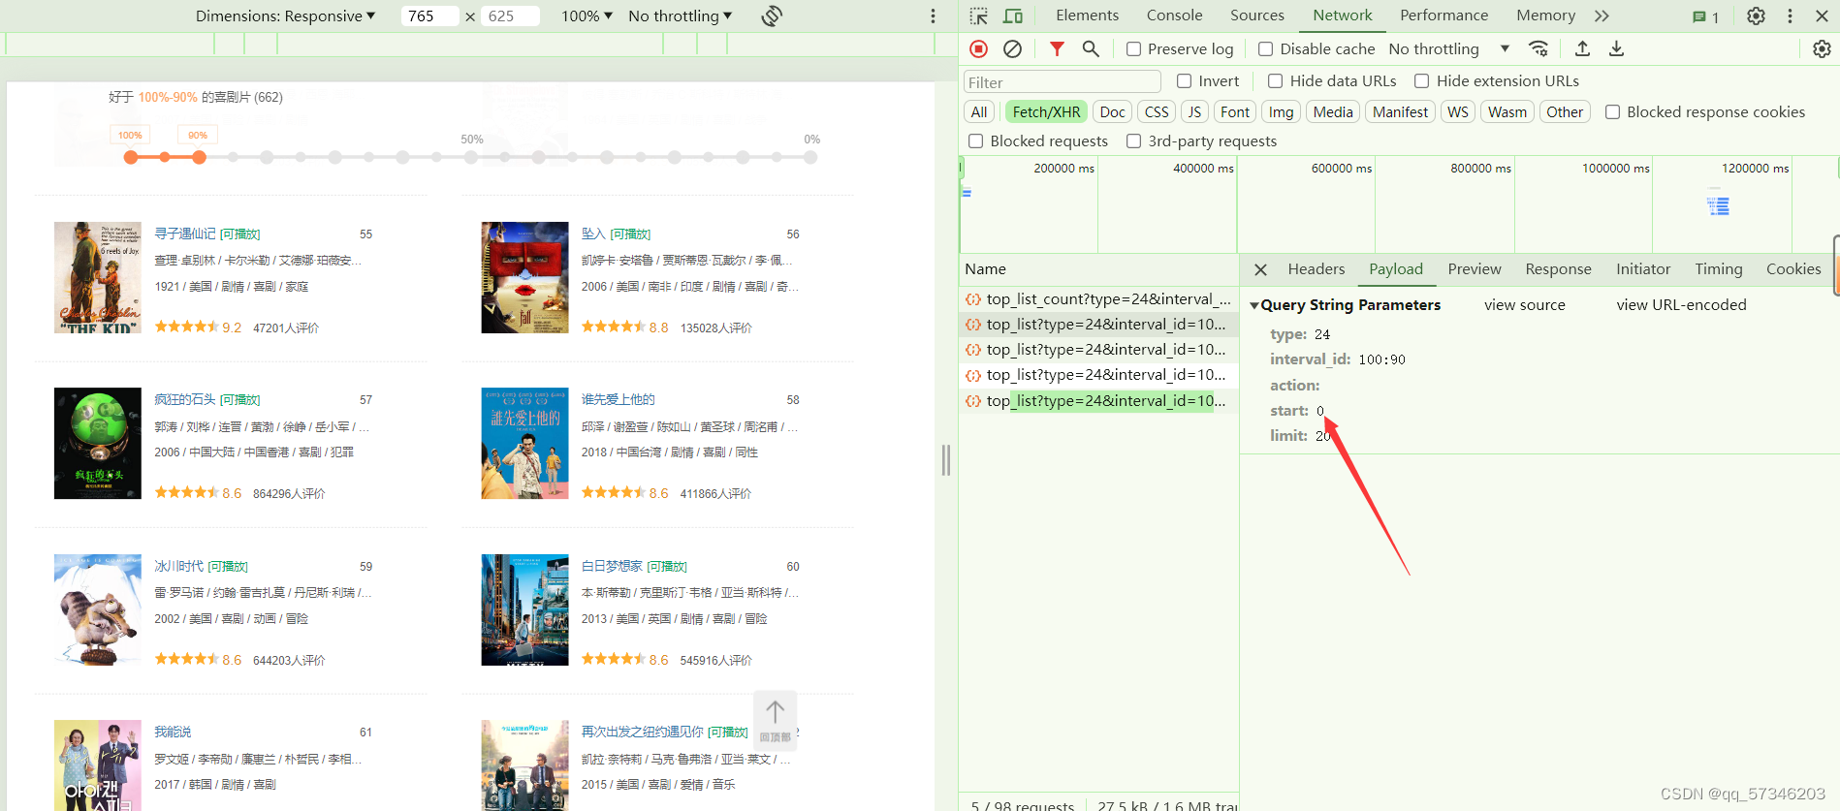The height and width of the screenshot is (811, 1840).
Task: Toggle the network filter funnel icon
Action: 1057,48
